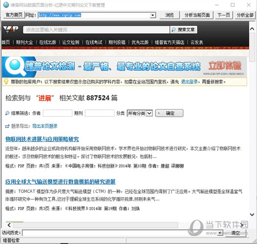Click the 浏览 button
This screenshot has height=244, width=257.
click(x=170, y=15)
